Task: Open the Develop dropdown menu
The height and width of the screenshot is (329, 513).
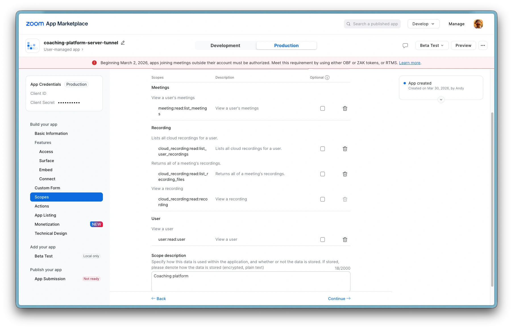Action: 423,24
